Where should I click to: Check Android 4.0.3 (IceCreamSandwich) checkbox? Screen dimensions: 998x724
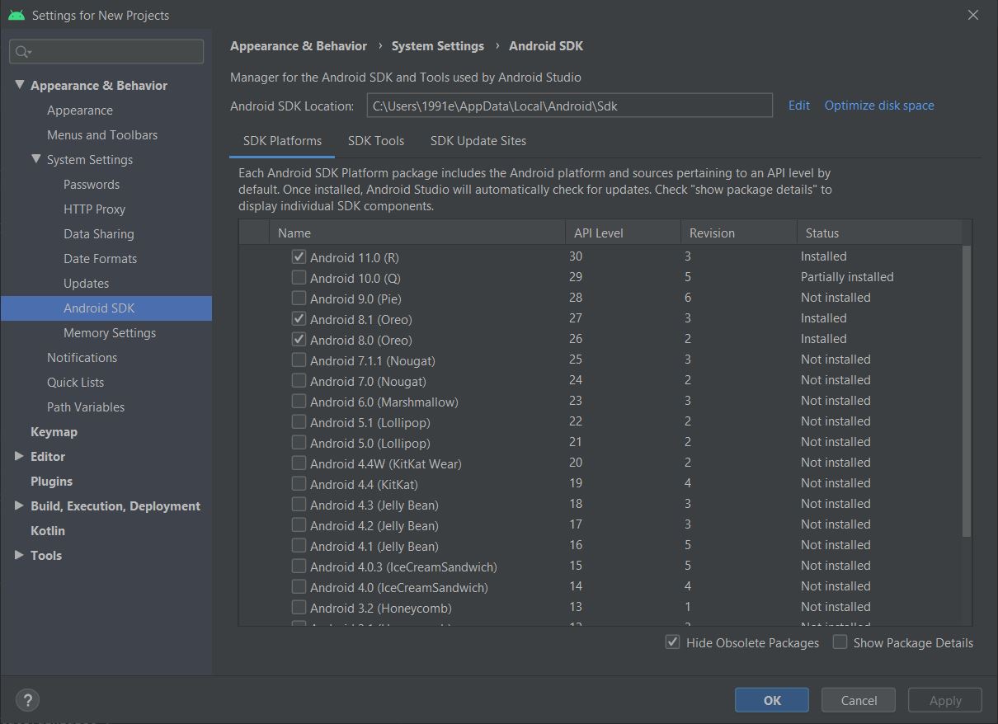(x=299, y=566)
